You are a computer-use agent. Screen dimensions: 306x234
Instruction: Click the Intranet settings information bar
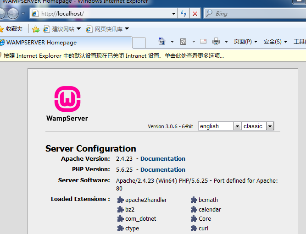pyautogui.click(x=153, y=56)
